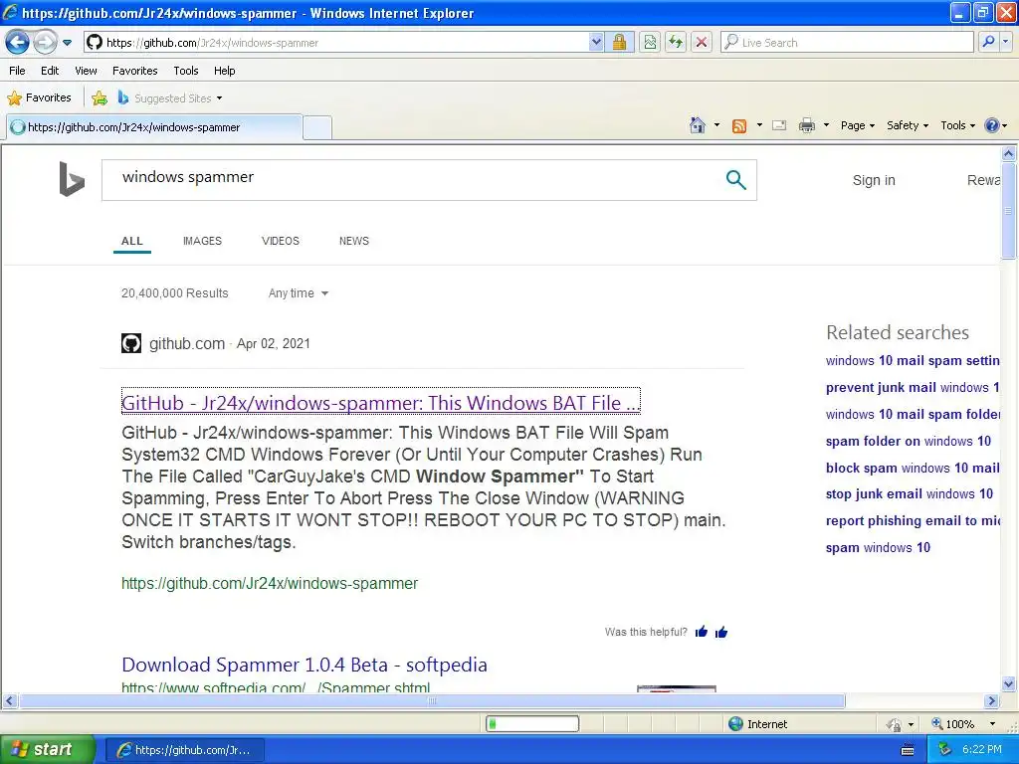Click the security padlock icon
This screenshot has width=1019, height=764.
619,43
